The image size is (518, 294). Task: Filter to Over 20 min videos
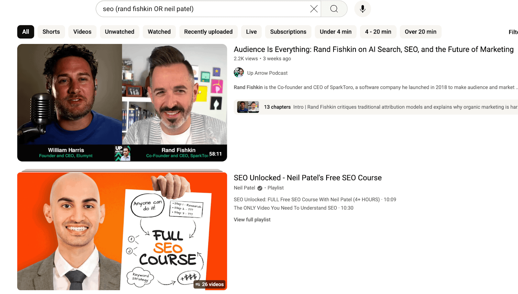421,32
